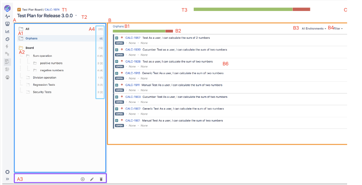This screenshot has height=185, width=362.
Task: Select the negative numbers folder
Action: [52, 70]
